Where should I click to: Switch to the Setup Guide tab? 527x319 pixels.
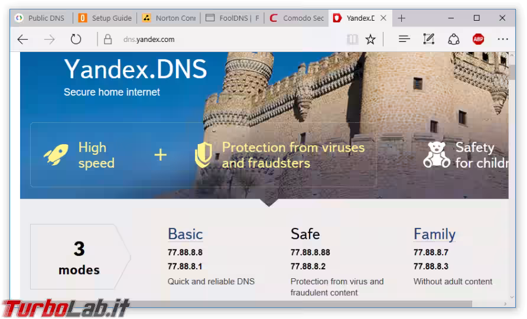pos(105,18)
